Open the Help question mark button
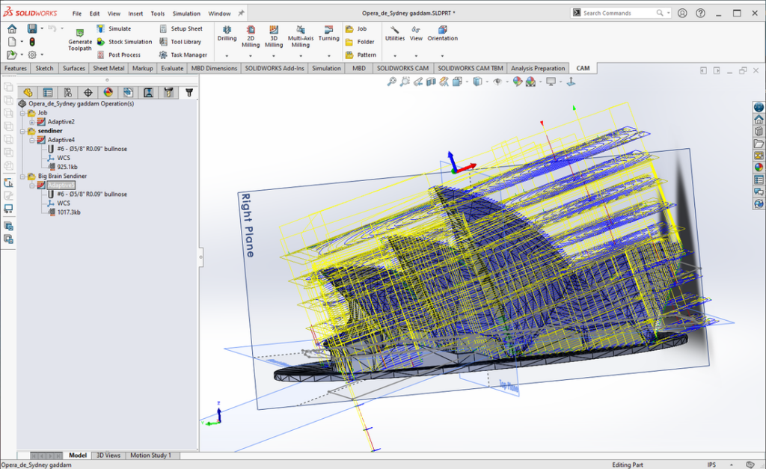Viewport: 766px width, 469px height. 700,13
